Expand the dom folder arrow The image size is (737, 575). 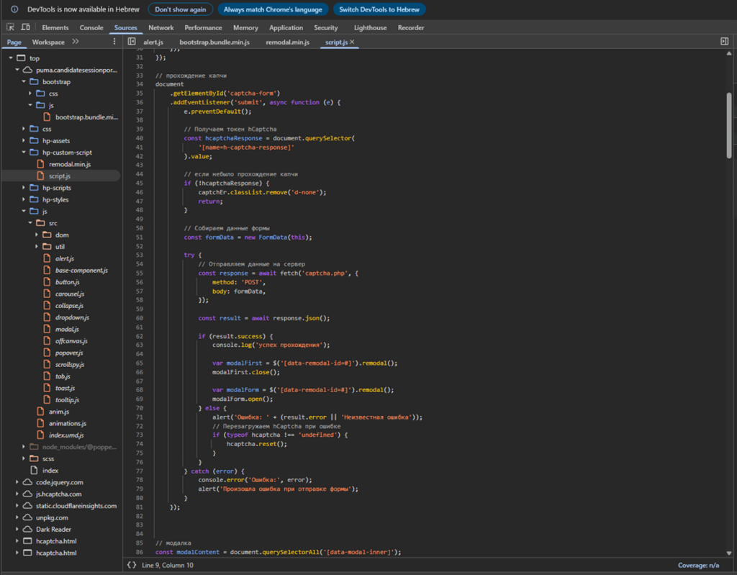pyautogui.click(x=37, y=234)
